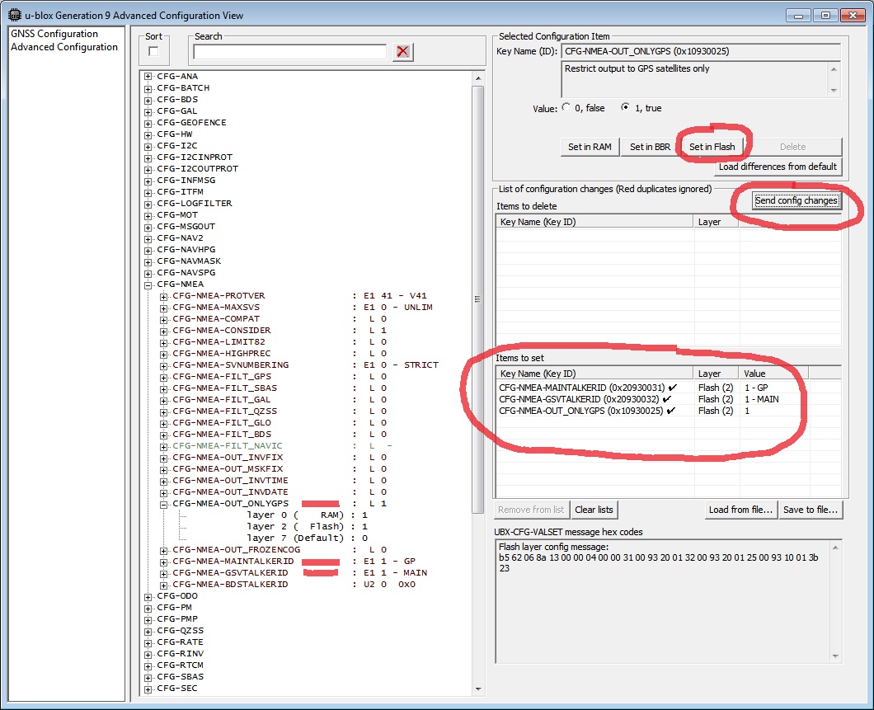Click Send config changes button

[796, 200]
